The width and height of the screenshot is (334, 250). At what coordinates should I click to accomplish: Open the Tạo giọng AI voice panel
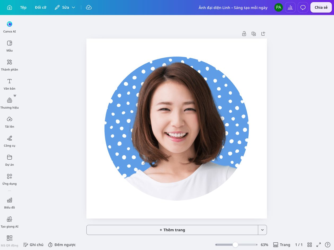[x=10, y=222]
